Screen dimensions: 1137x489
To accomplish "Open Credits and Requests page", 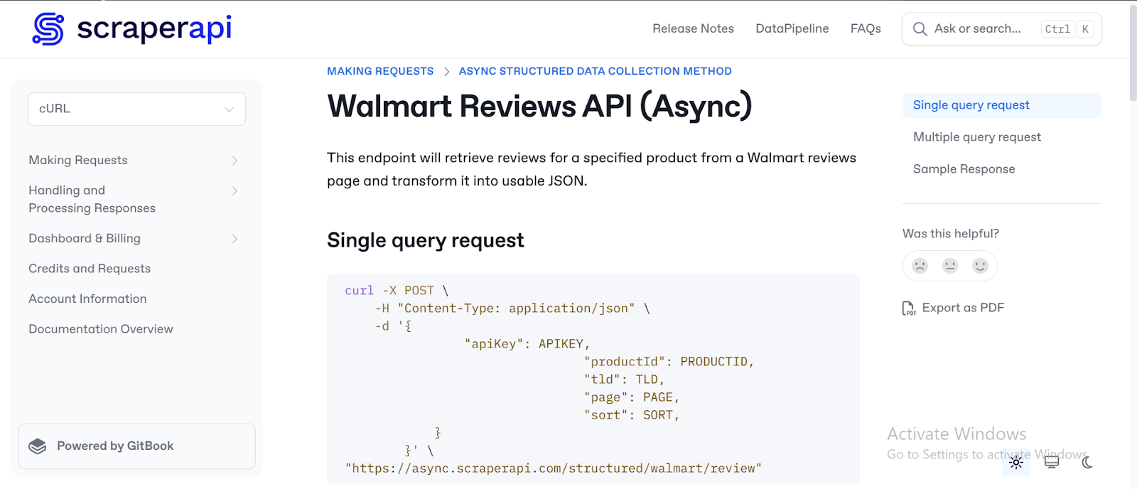I will (x=90, y=269).
